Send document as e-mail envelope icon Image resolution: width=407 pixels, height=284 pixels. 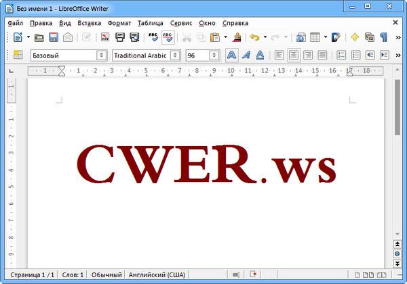(x=68, y=37)
